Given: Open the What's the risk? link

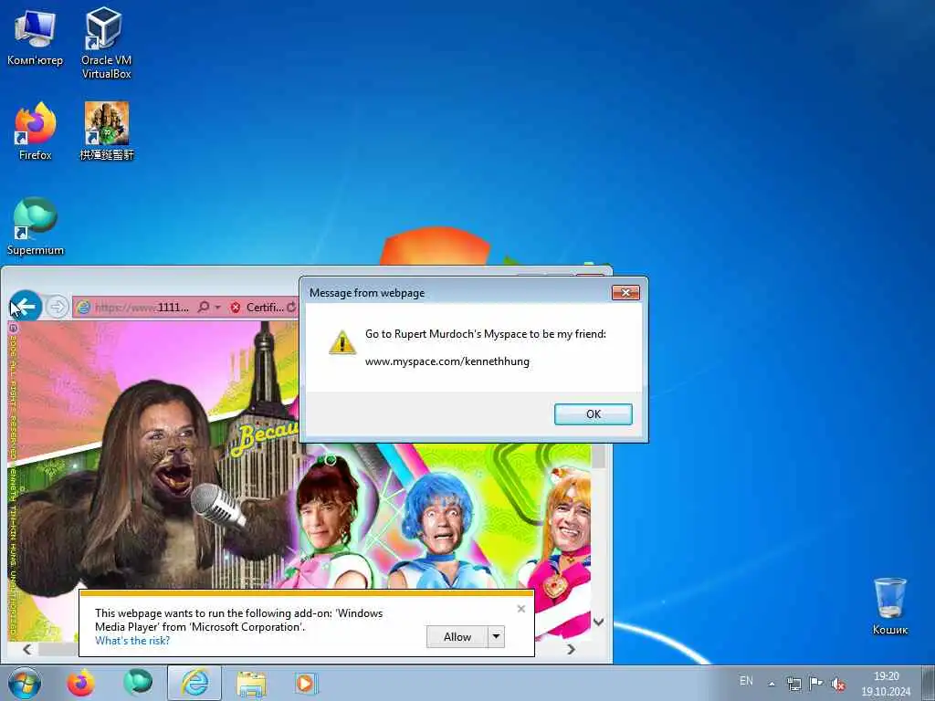Looking at the screenshot, I should pyautogui.click(x=132, y=641).
